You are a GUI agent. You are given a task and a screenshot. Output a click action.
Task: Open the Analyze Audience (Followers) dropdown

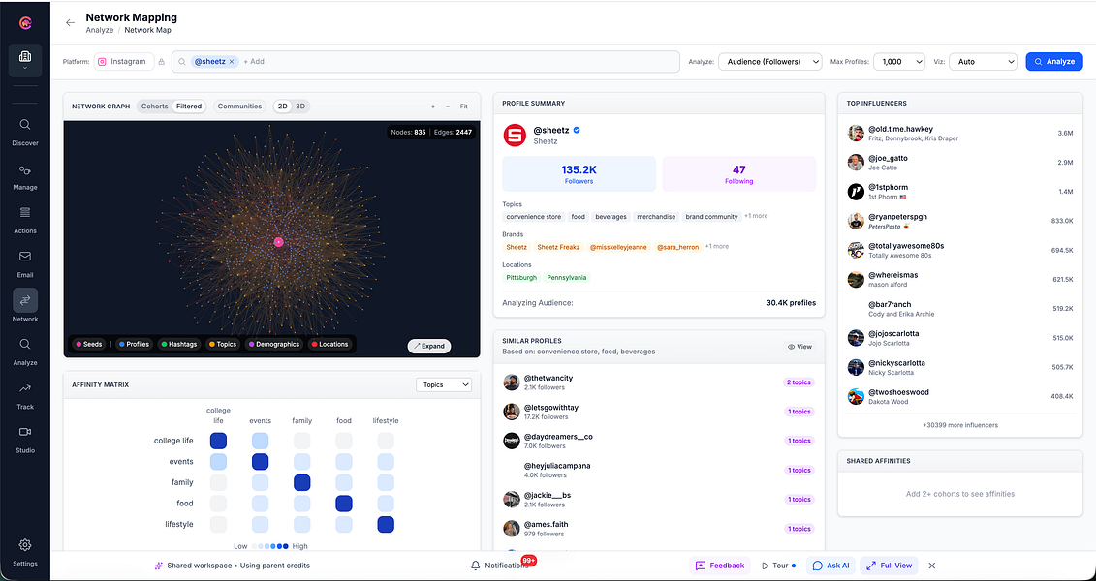point(770,61)
